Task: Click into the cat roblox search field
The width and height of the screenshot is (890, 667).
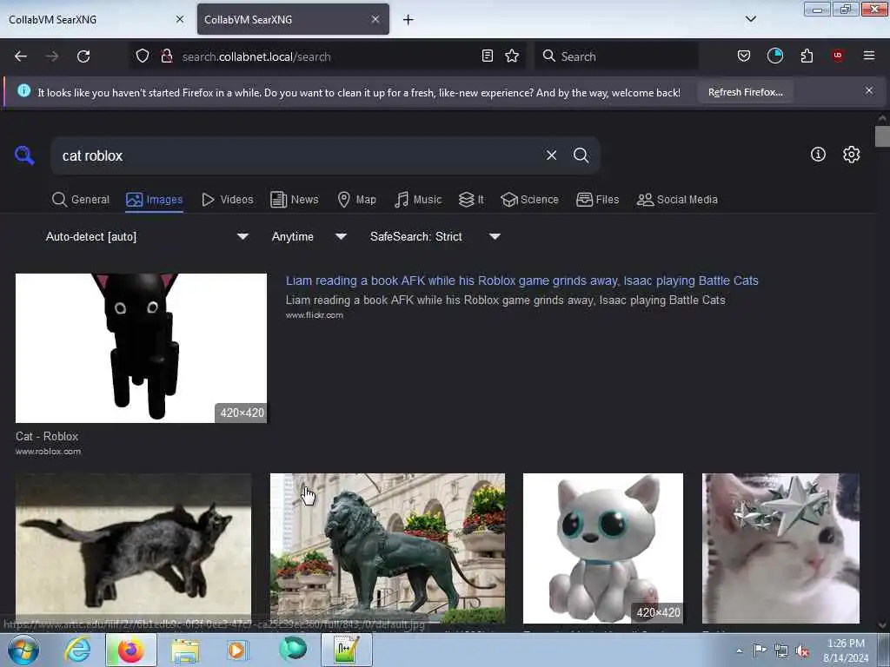Action: tap(296, 155)
